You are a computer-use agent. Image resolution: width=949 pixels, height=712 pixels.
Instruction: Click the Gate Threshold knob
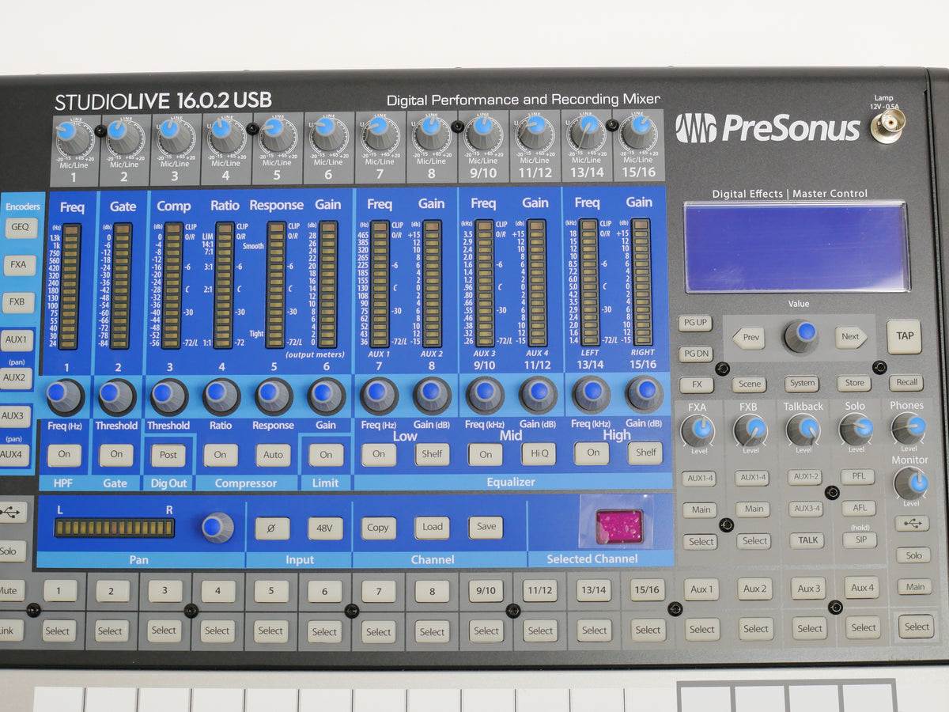117,396
